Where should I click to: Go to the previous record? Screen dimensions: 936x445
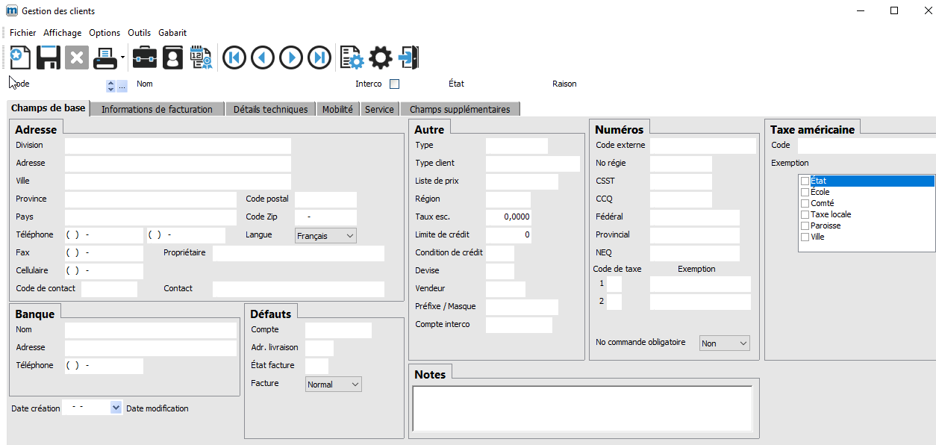tap(263, 57)
